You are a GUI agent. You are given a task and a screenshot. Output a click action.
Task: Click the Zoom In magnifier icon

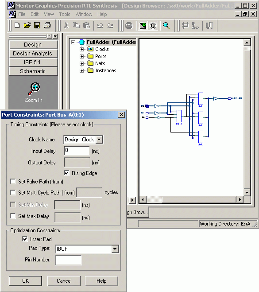pos(34,89)
